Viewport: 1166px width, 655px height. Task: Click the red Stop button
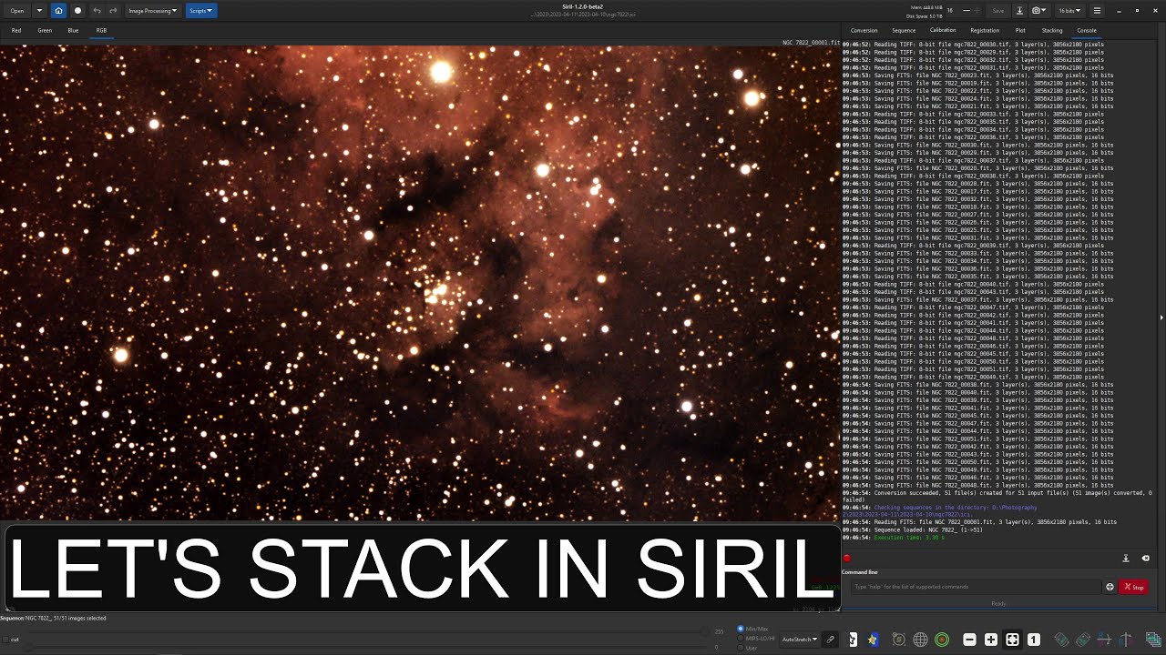(x=1133, y=587)
